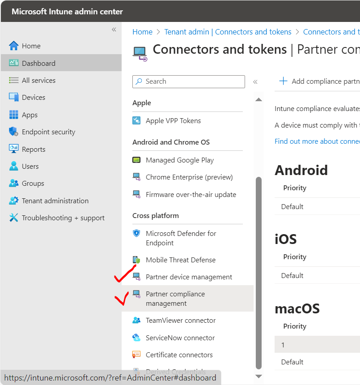Click the Firmware over-the-air update icon

(136, 194)
